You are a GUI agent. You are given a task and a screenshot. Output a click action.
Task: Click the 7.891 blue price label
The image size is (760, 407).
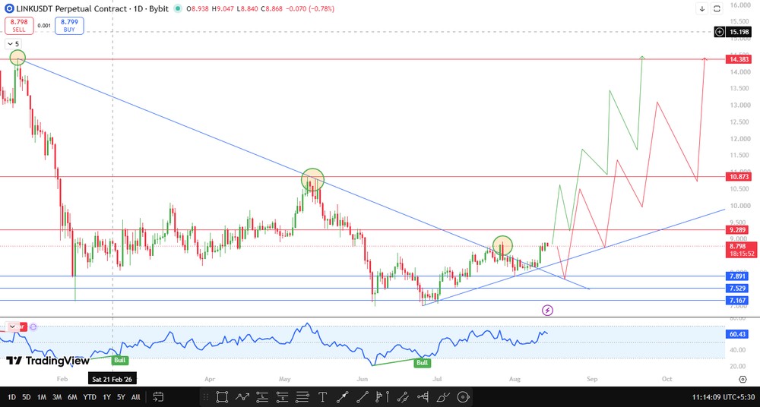(739, 276)
